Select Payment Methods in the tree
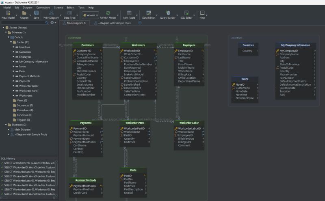Screen dimensions: 325x201 click(29, 76)
